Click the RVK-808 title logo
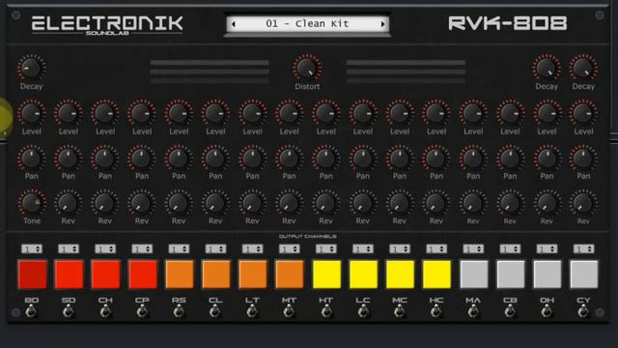This screenshot has width=618, height=348. (508, 23)
